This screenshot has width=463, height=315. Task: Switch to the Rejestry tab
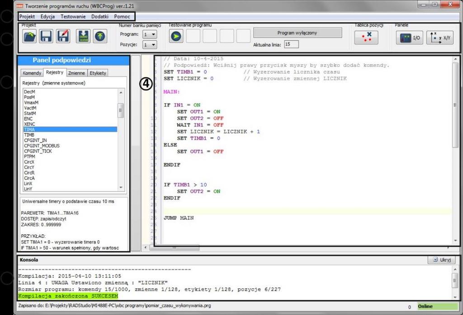pyautogui.click(x=55, y=72)
